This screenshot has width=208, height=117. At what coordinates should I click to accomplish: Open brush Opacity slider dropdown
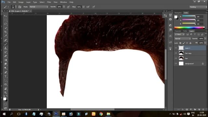[x=64, y=7]
